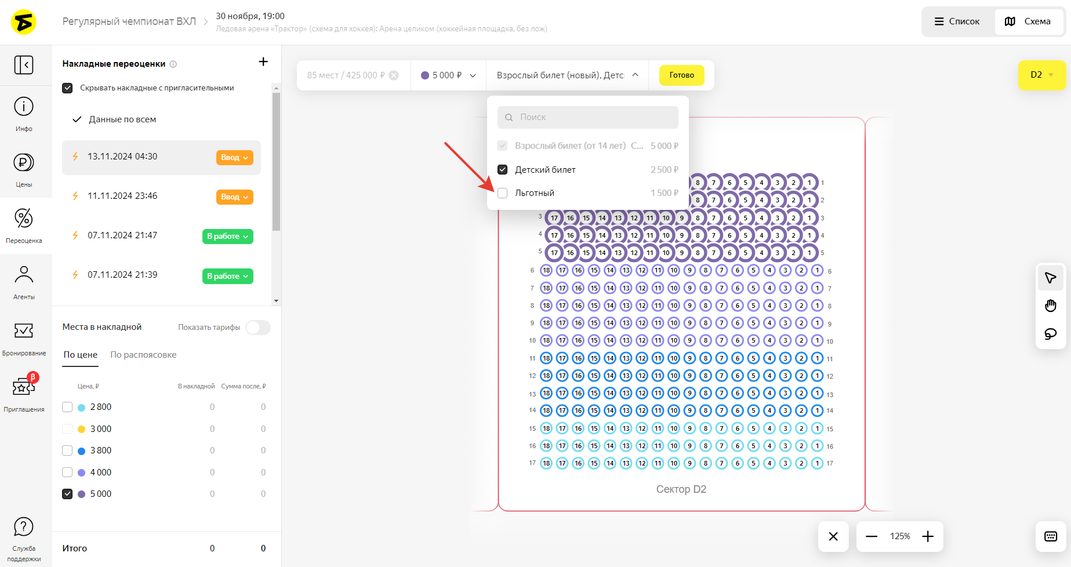Open the Цены section

coord(24,170)
